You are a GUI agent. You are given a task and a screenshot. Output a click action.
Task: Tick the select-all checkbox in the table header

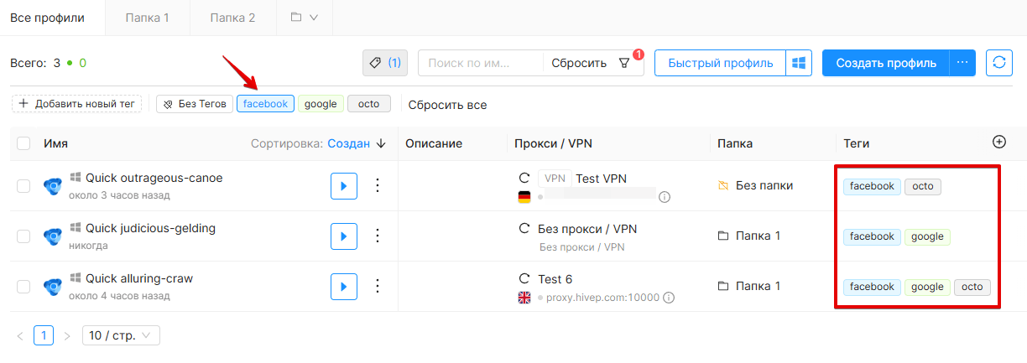pyautogui.click(x=23, y=143)
